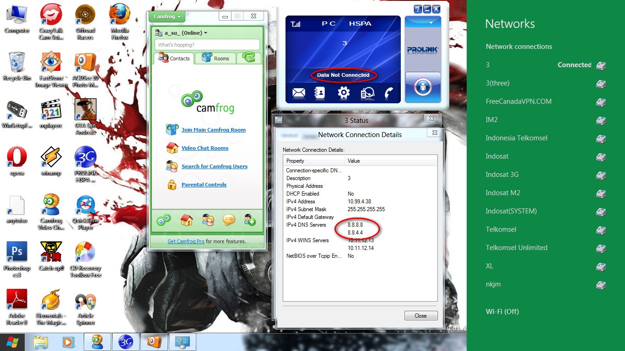Click Prolink round connect button
The image size is (625, 351).
click(423, 87)
